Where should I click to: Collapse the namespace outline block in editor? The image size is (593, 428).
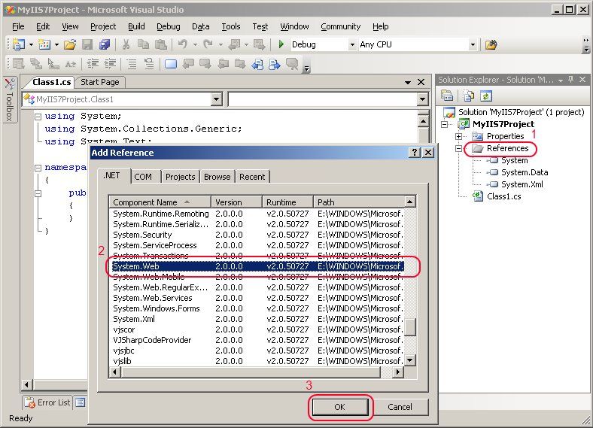coord(38,168)
